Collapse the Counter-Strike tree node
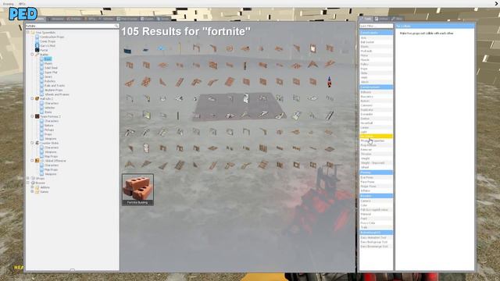Screen dimensions: 500x281 [x=32, y=143]
